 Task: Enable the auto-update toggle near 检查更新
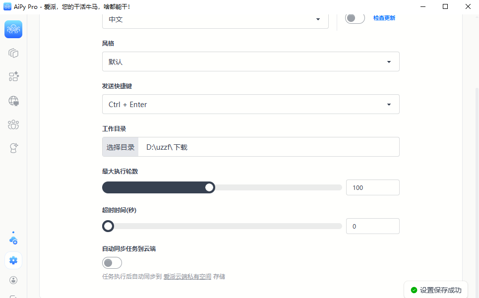coord(355,17)
